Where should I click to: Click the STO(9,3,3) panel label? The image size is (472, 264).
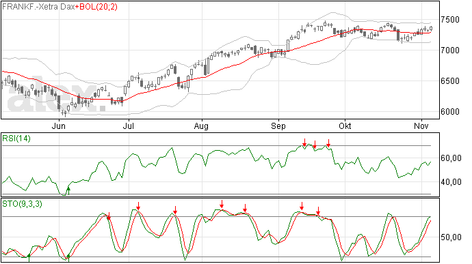pyautogui.click(x=23, y=204)
